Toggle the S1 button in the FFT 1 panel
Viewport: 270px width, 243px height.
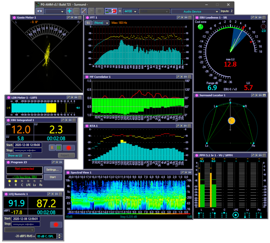click(x=88, y=23)
